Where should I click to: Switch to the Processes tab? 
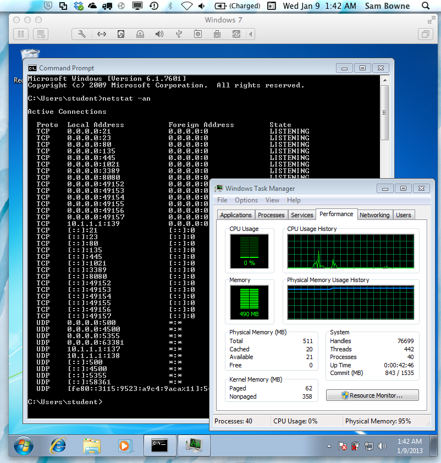click(x=271, y=215)
